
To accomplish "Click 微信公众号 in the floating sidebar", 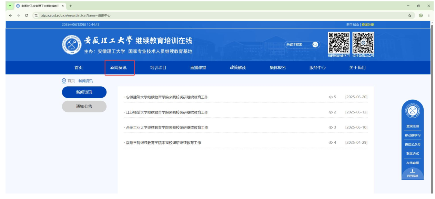I will click(x=413, y=144).
